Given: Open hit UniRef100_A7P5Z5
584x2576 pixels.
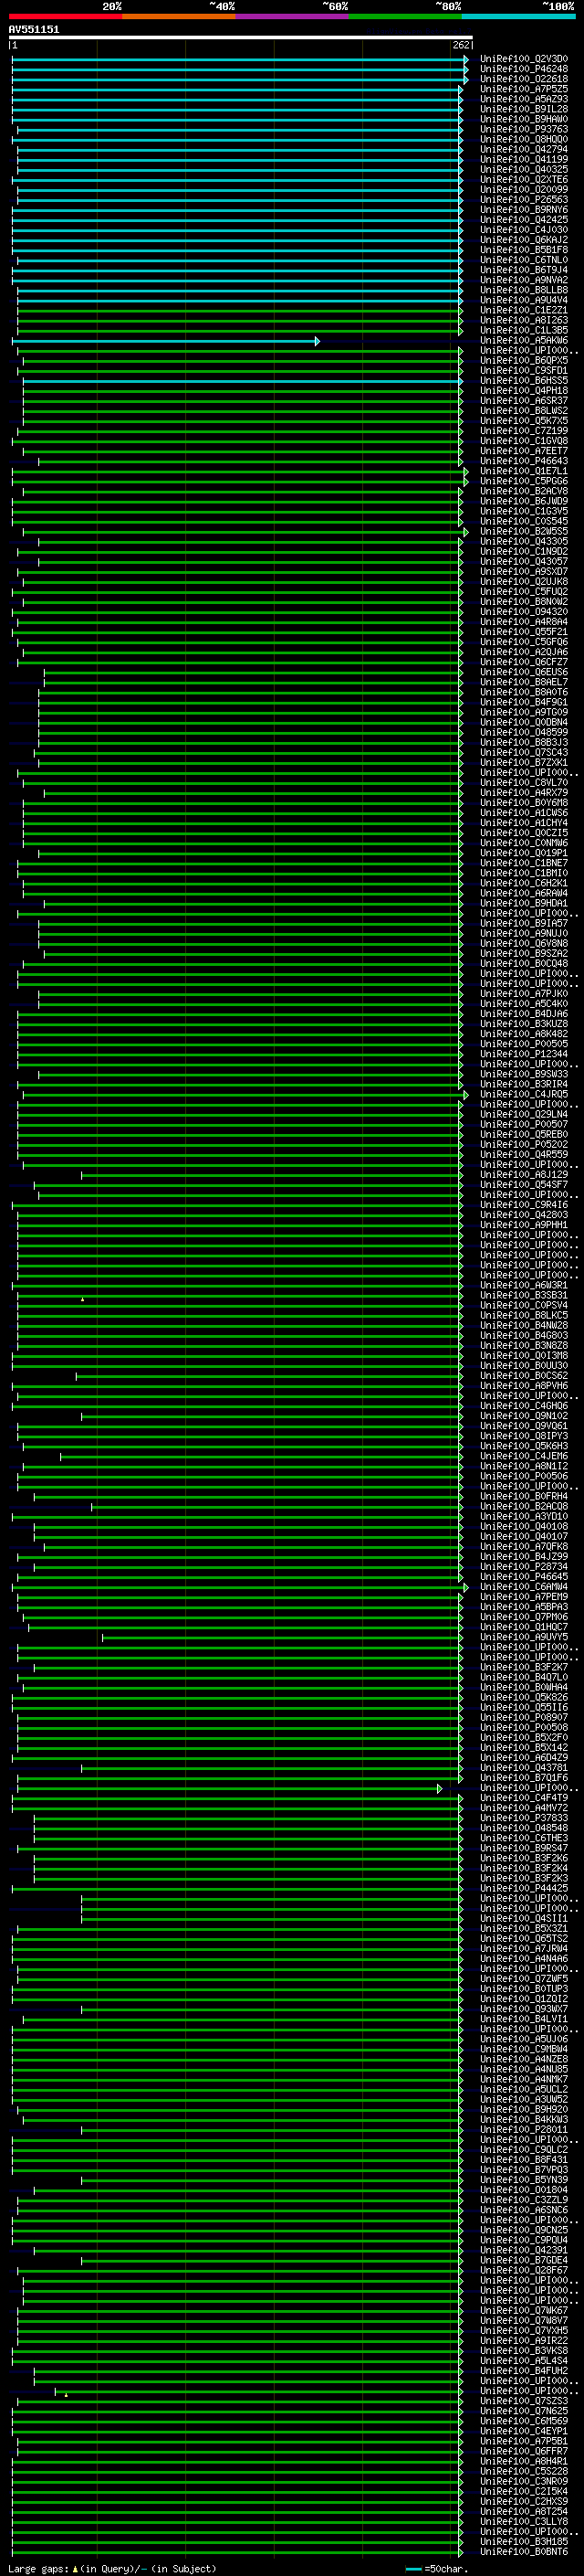Looking at the screenshot, I should coord(524,89).
